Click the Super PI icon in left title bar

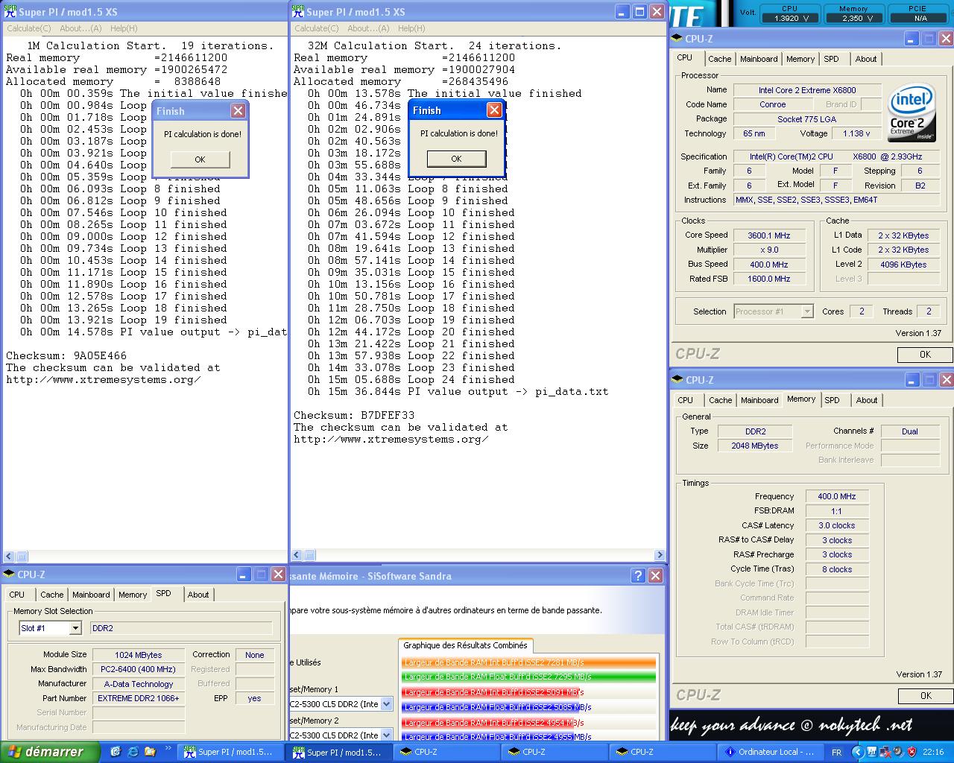coord(10,11)
